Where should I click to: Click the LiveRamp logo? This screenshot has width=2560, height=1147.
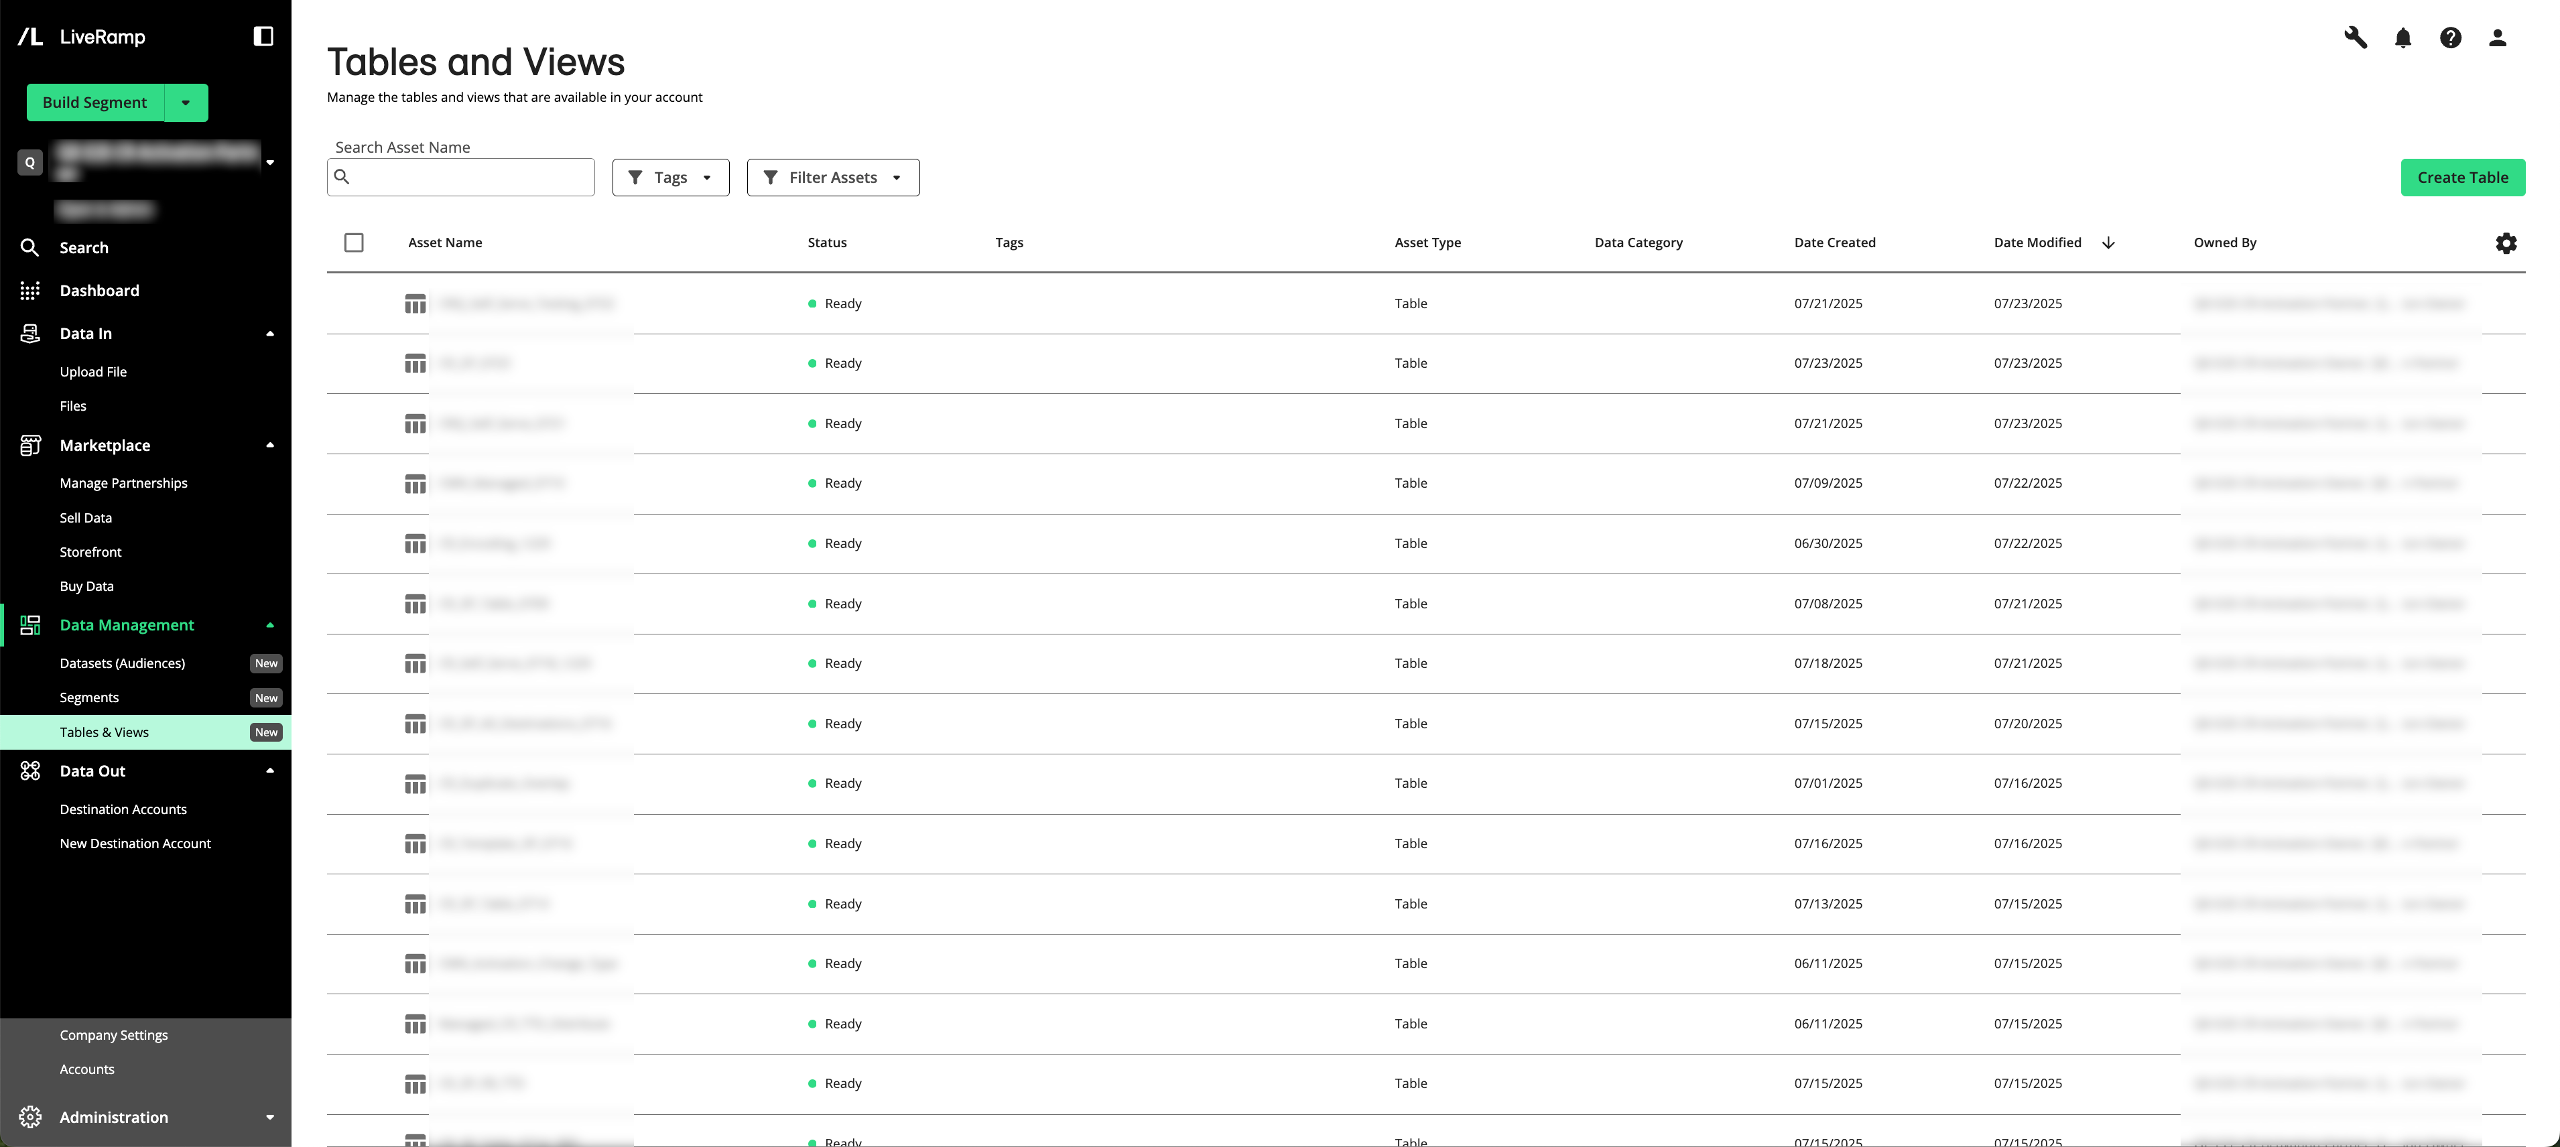tap(82, 37)
